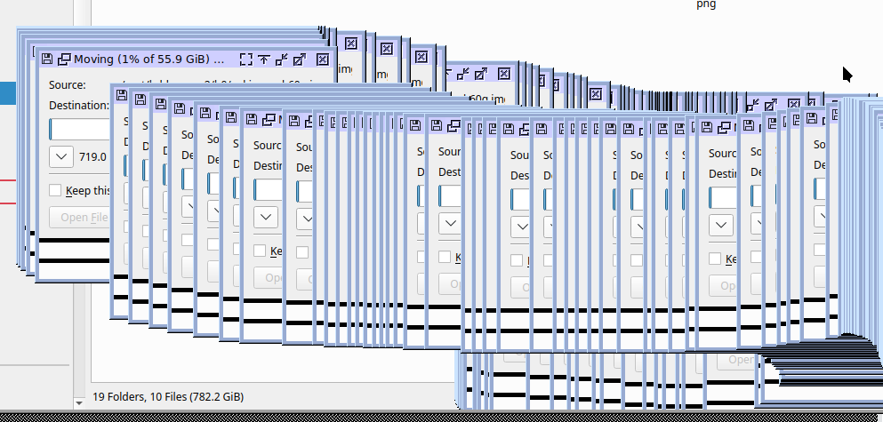Click the overlapping-windows icon beside the "Moving (1%" title
The width and height of the screenshot is (883, 422).
[63, 60]
